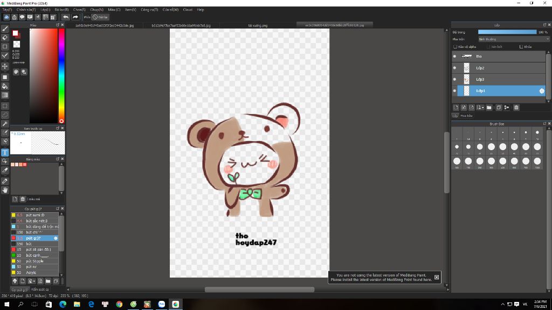Open Microsoft Edge from the taskbar
The height and width of the screenshot is (310, 552).
(63, 305)
